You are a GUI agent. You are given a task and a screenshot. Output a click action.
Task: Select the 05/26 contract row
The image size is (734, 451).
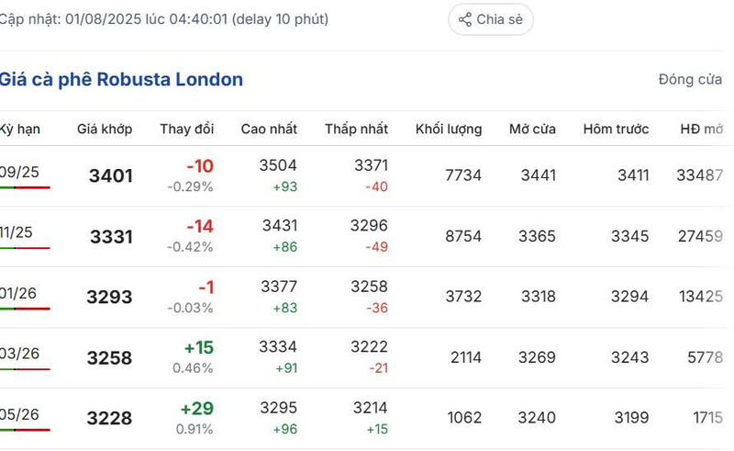[19, 415]
